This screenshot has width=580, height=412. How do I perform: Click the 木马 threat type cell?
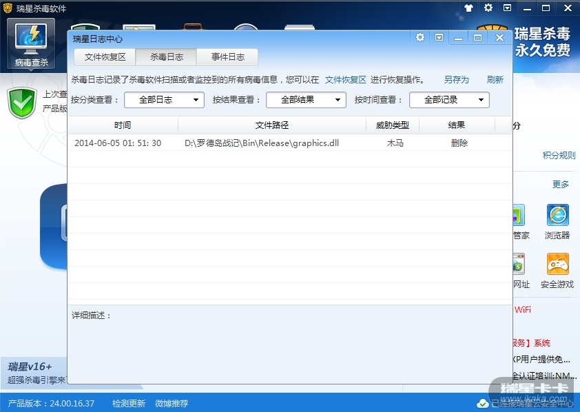point(395,143)
